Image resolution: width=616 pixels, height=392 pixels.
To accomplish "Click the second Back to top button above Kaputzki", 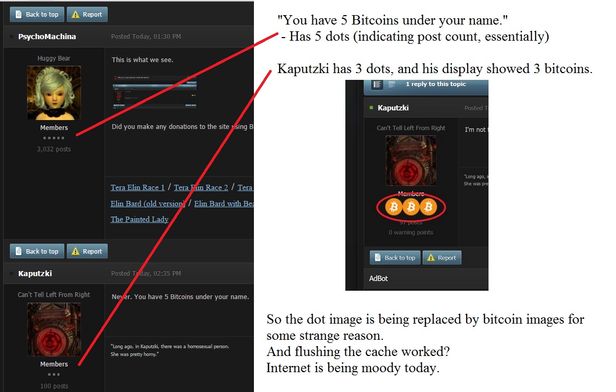I will [37, 251].
